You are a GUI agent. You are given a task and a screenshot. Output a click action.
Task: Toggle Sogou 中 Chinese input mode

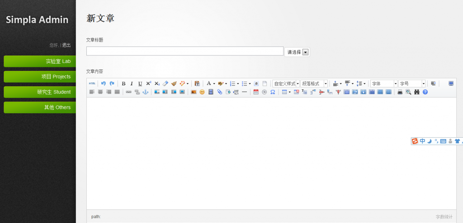tap(423, 141)
